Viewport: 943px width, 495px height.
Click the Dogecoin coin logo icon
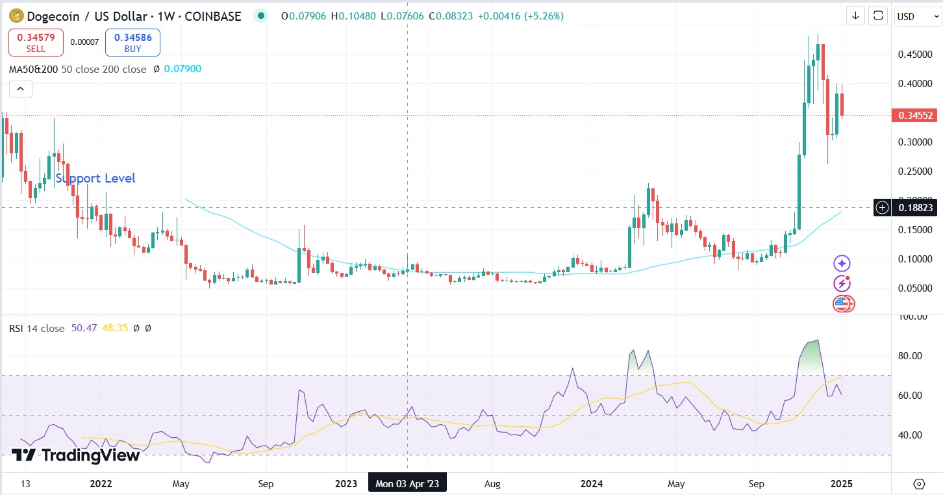(x=16, y=16)
